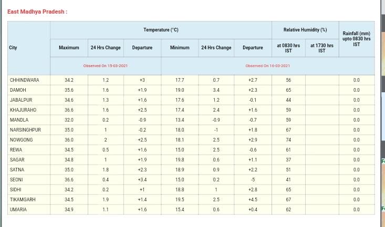
Task: Select the Minimum temperature column header
Action: 180,48
